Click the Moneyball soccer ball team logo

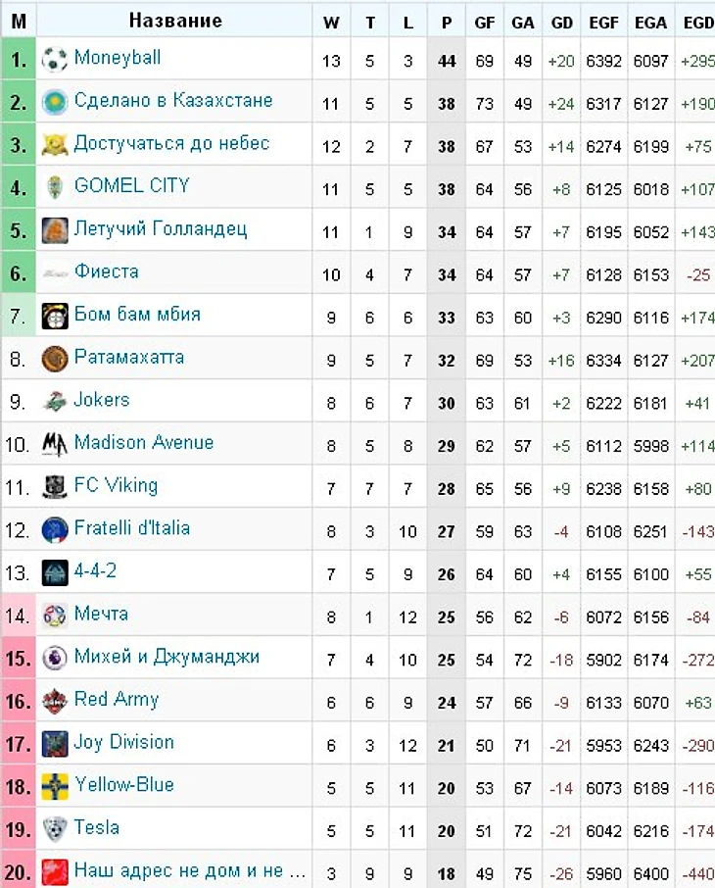55,60
